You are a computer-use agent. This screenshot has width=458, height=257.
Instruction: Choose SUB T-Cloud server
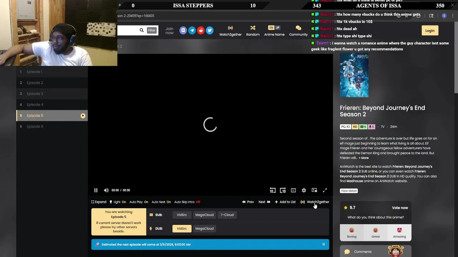point(227,215)
